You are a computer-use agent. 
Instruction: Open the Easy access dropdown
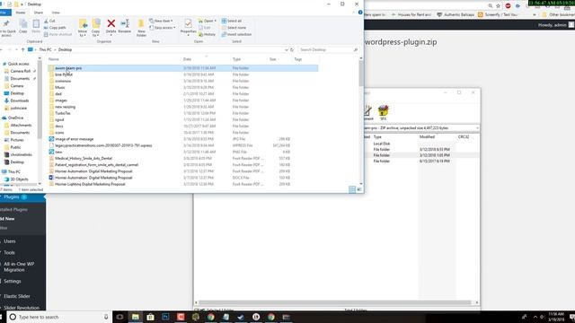pyautogui.click(x=163, y=28)
